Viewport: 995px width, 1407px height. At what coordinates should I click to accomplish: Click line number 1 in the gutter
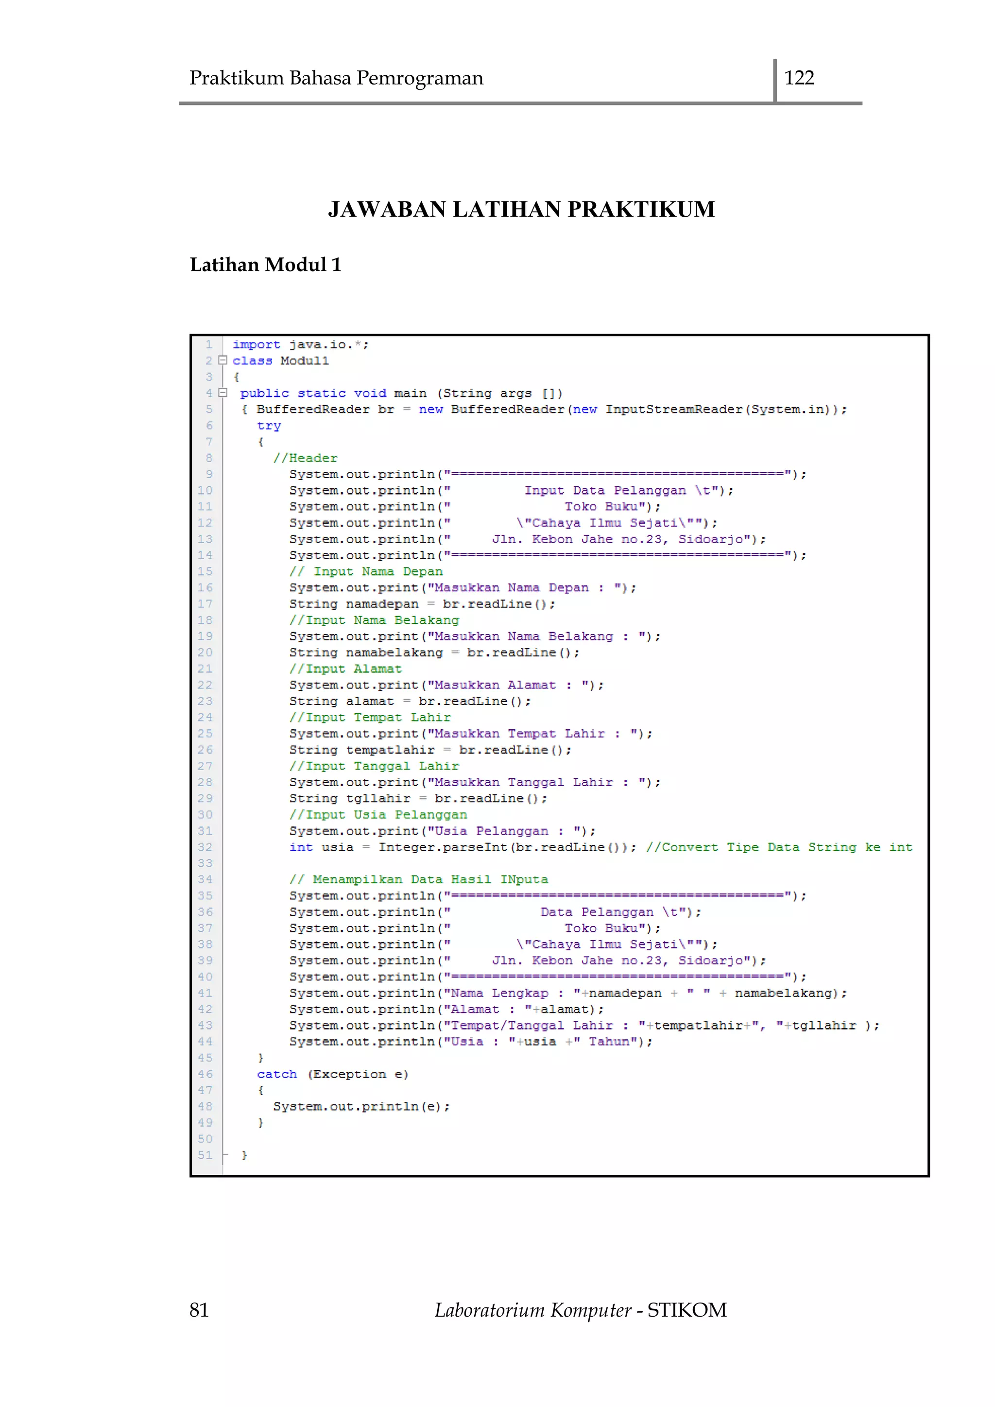pyautogui.click(x=209, y=344)
